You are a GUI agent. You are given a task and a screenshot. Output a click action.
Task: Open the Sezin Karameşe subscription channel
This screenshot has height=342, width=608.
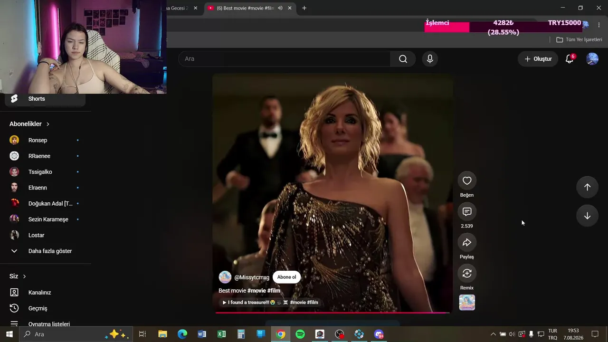point(45,219)
